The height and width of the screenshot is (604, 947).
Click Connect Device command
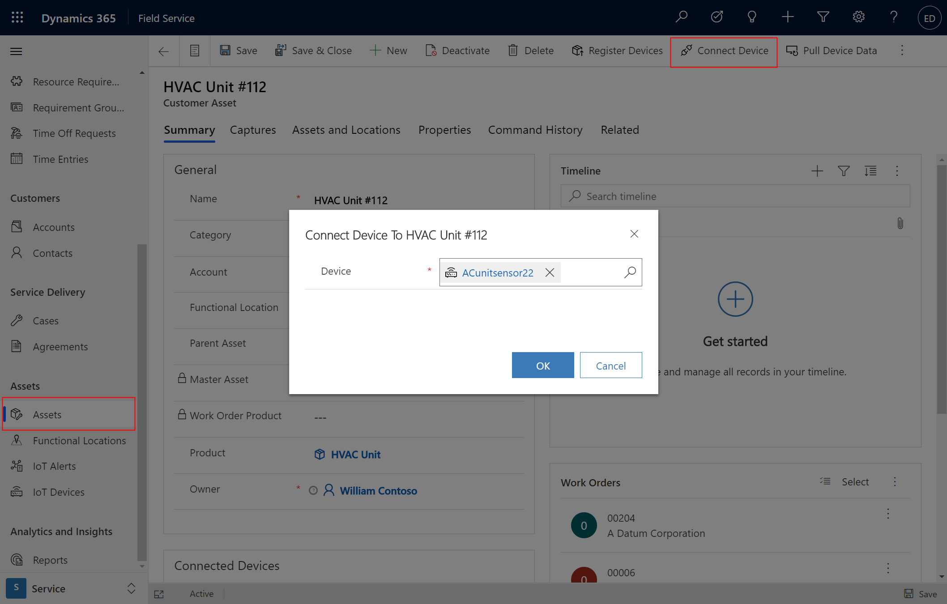(x=724, y=51)
